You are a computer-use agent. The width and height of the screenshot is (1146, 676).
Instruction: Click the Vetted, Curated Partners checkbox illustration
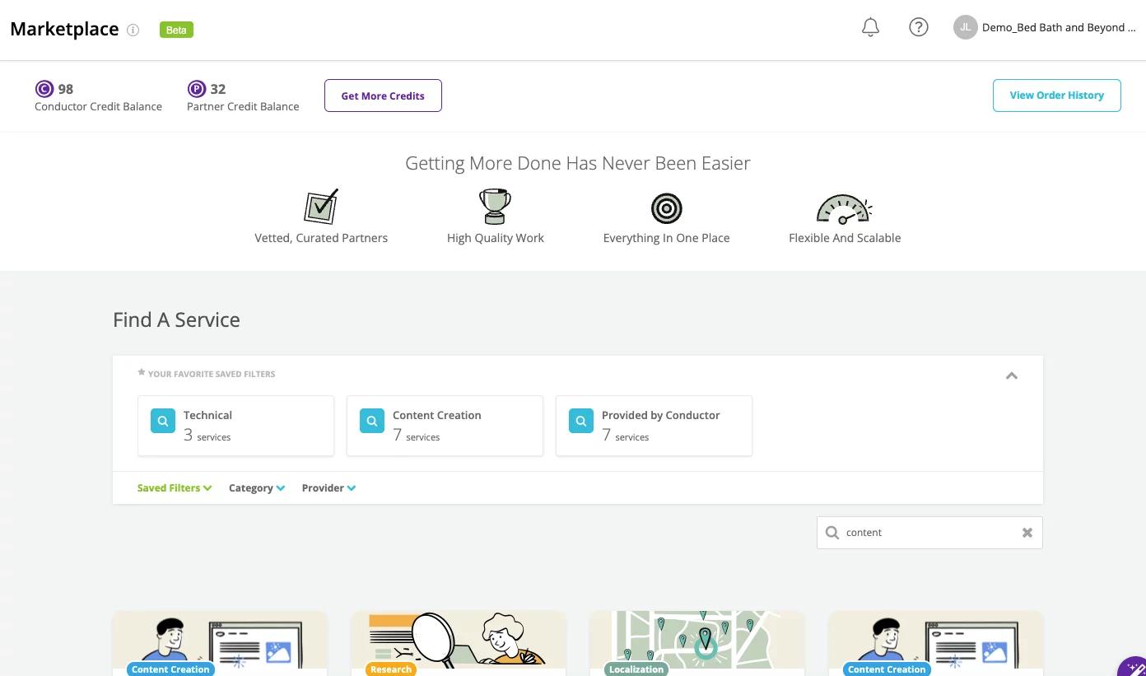[321, 206]
